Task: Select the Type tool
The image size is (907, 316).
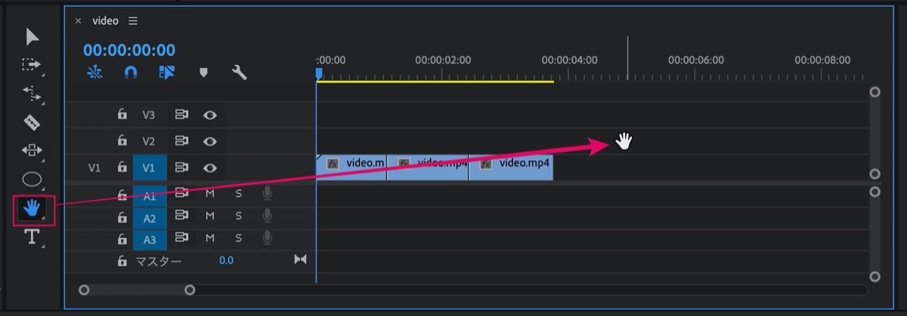Action: [32, 237]
